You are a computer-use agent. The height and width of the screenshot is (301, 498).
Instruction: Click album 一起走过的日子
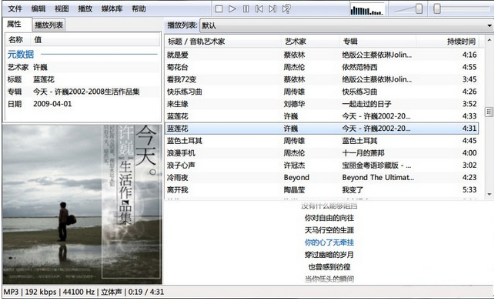[x=367, y=104]
